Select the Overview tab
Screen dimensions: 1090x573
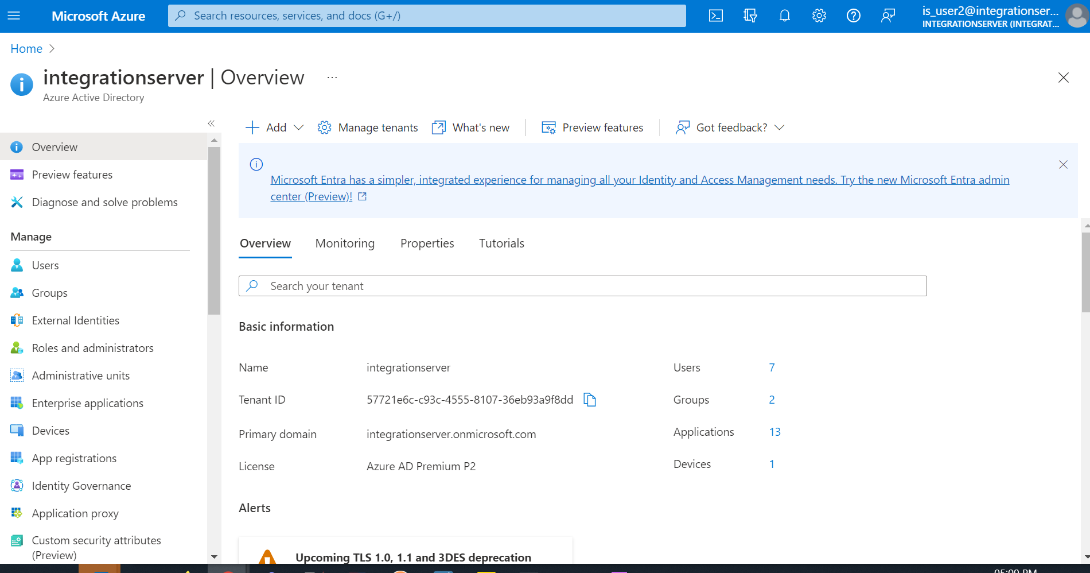265,243
